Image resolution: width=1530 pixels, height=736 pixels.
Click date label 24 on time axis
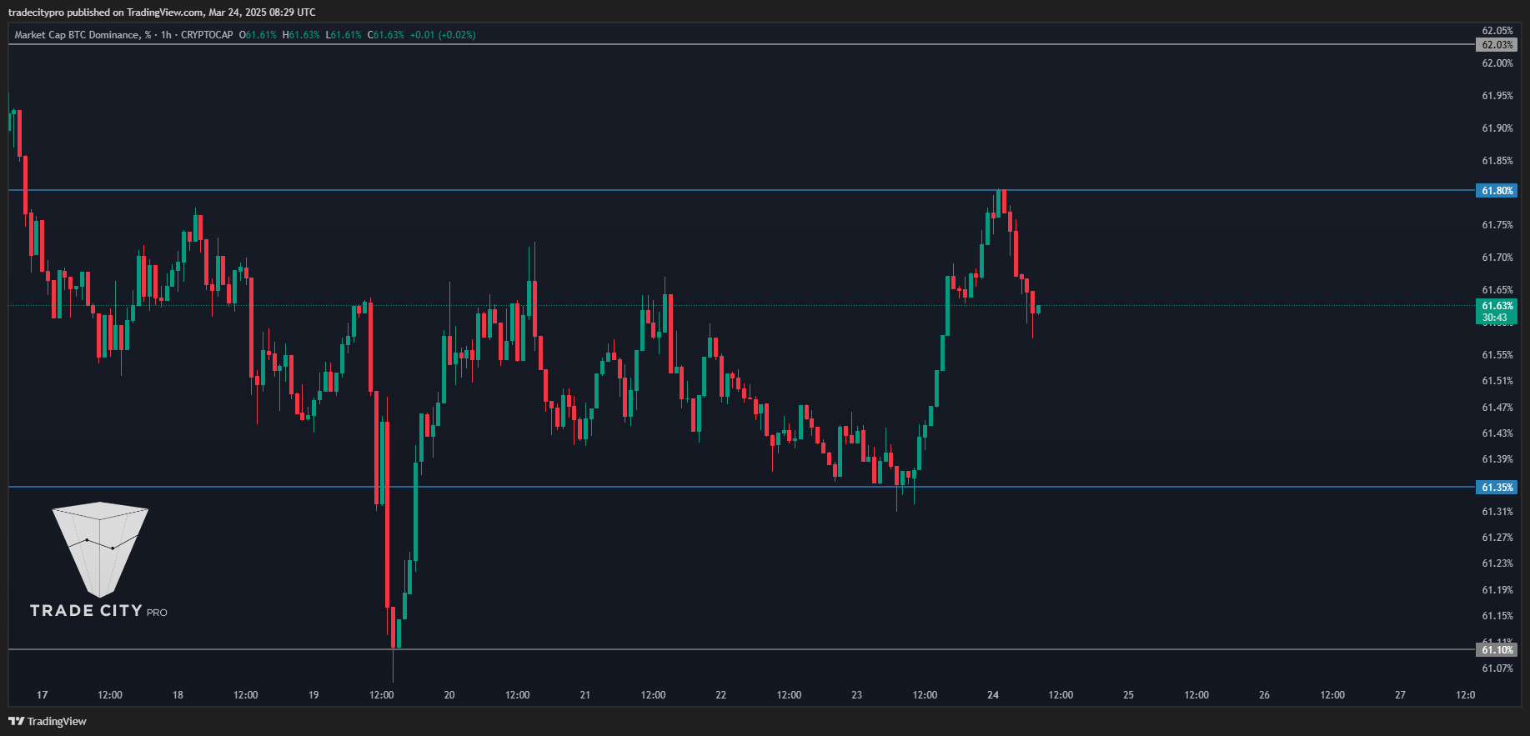993,695
